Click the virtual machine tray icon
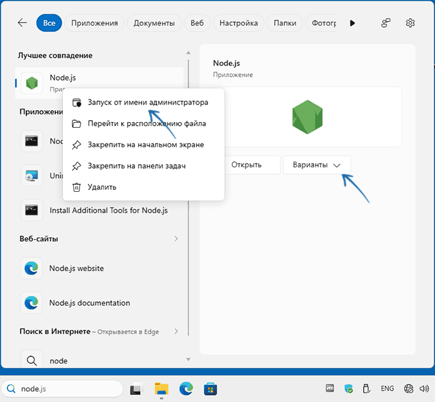The height and width of the screenshot is (402, 435). tap(330, 388)
